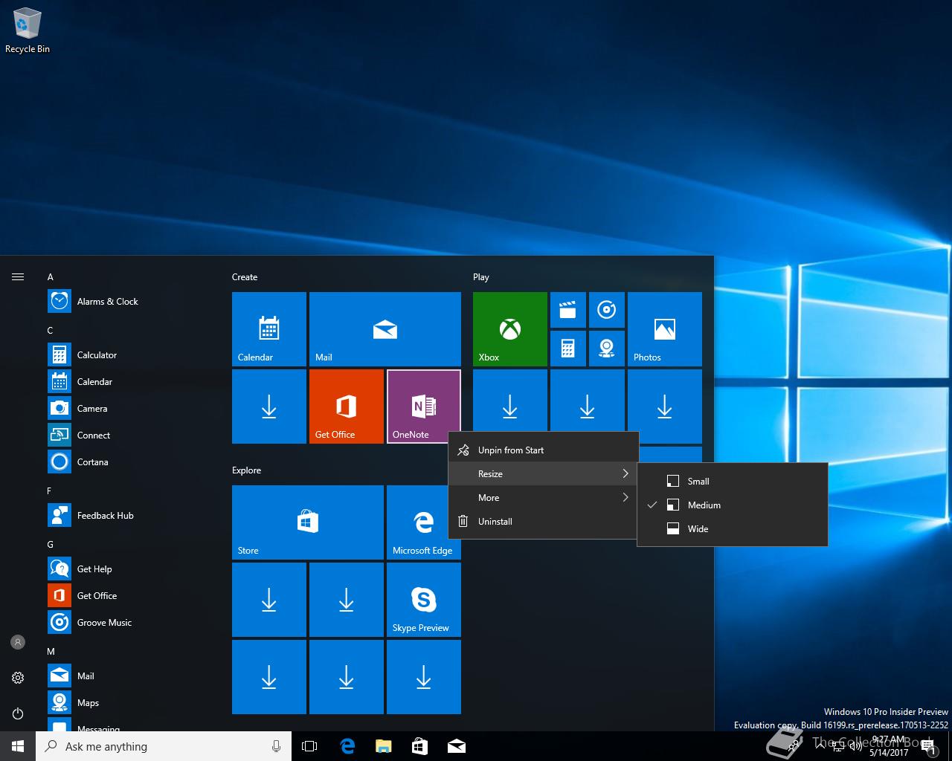
Task: Launch Edge from the taskbar
Action: 347,746
